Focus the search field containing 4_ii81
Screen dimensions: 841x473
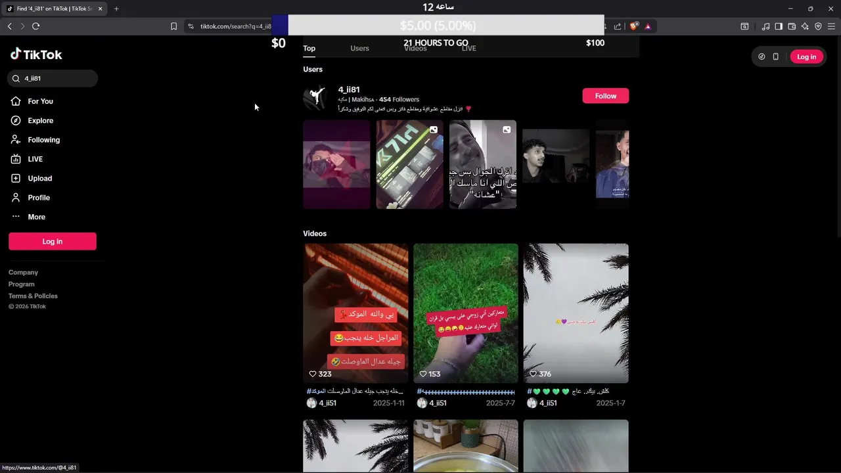click(x=53, y=78)
